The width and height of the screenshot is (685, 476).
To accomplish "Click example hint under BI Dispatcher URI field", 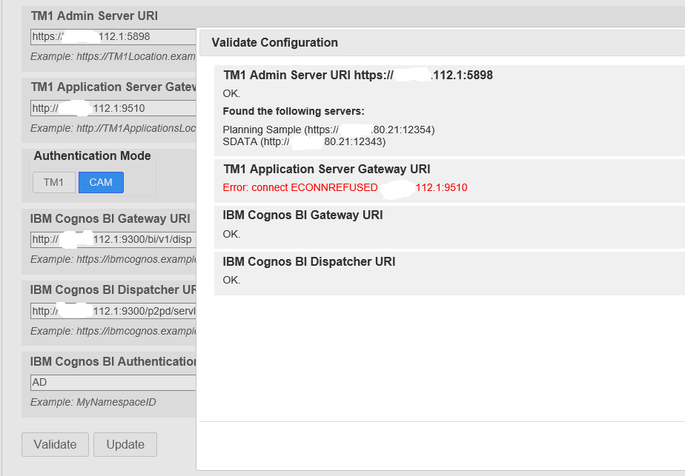I will coord(113,331).
